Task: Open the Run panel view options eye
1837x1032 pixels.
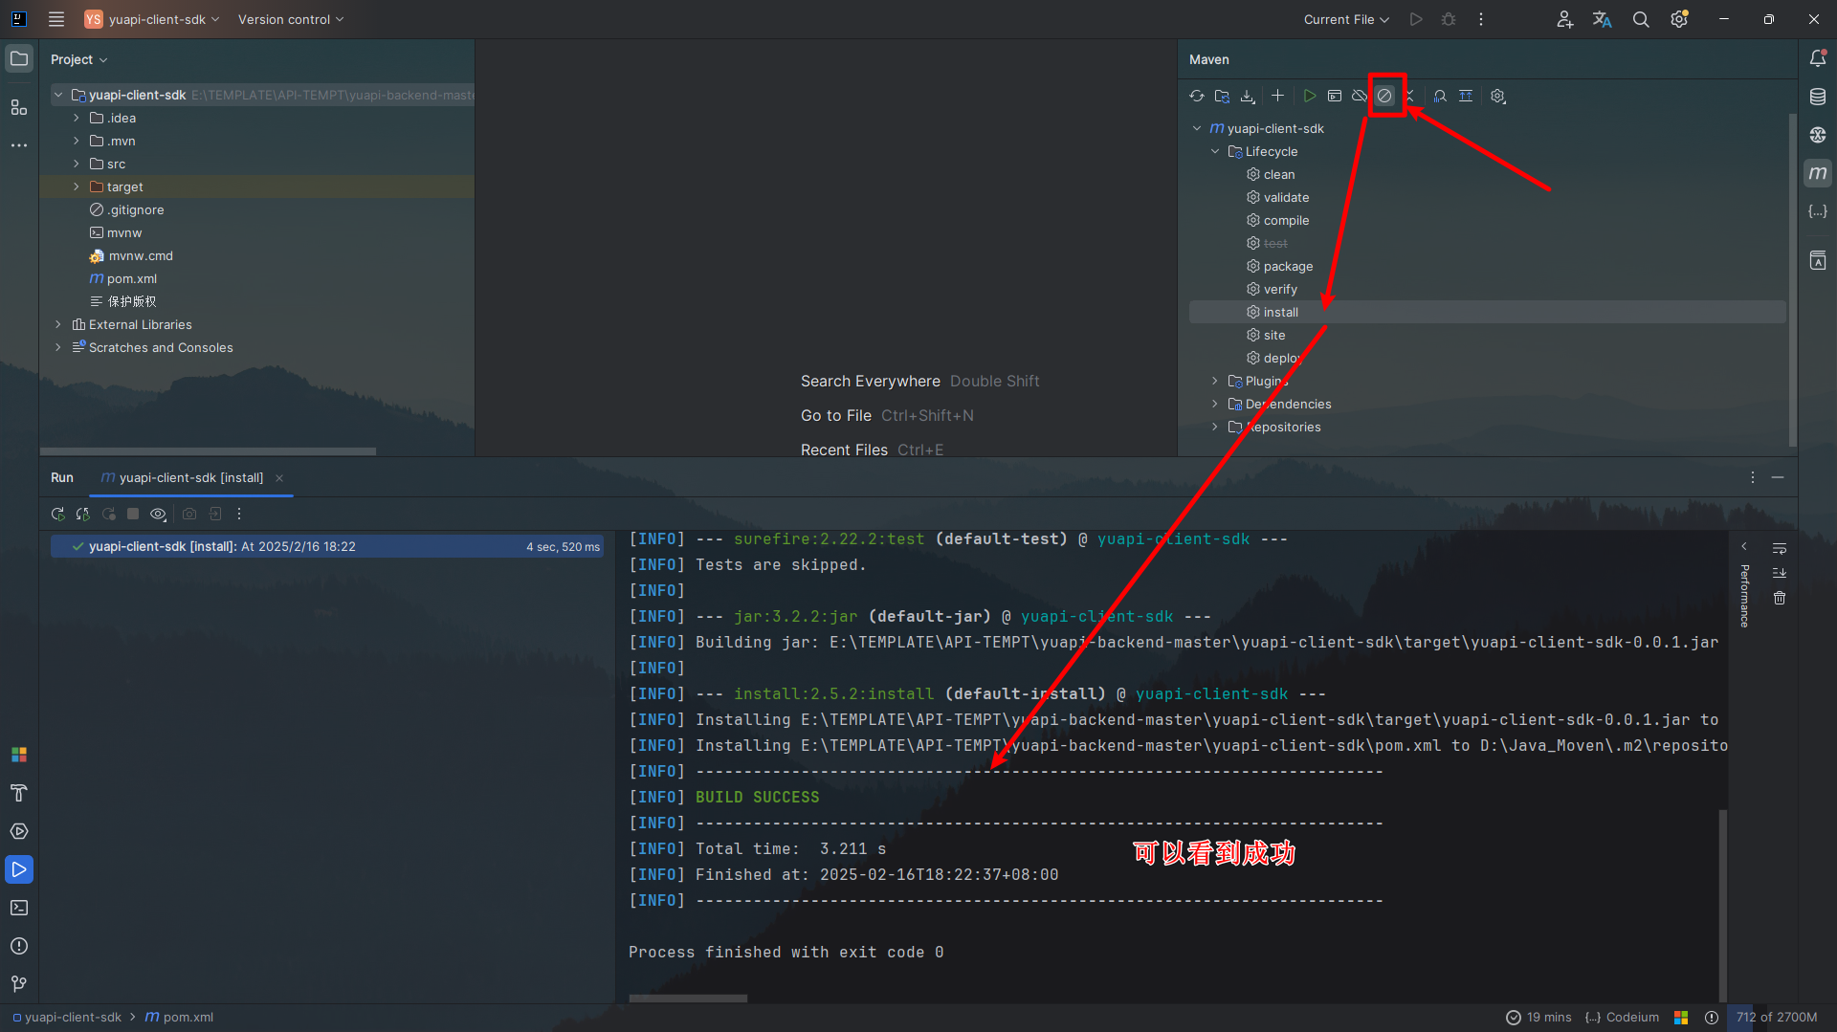Action: 158,514
